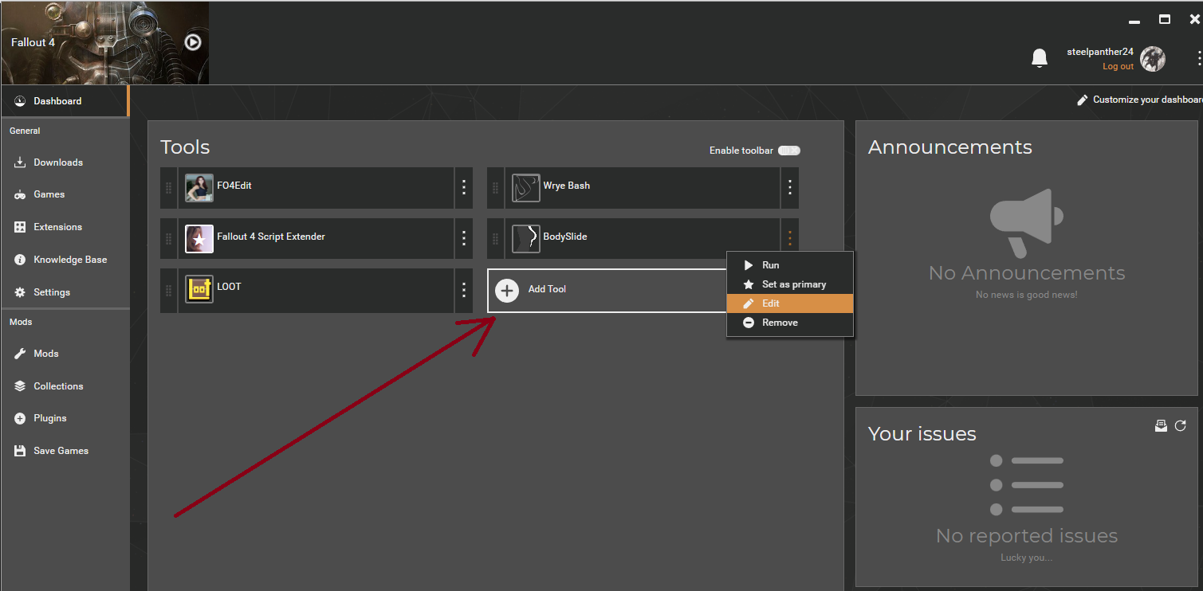Click the Fallout 4 game banner
1203x591 pixels.
[104, 42]
